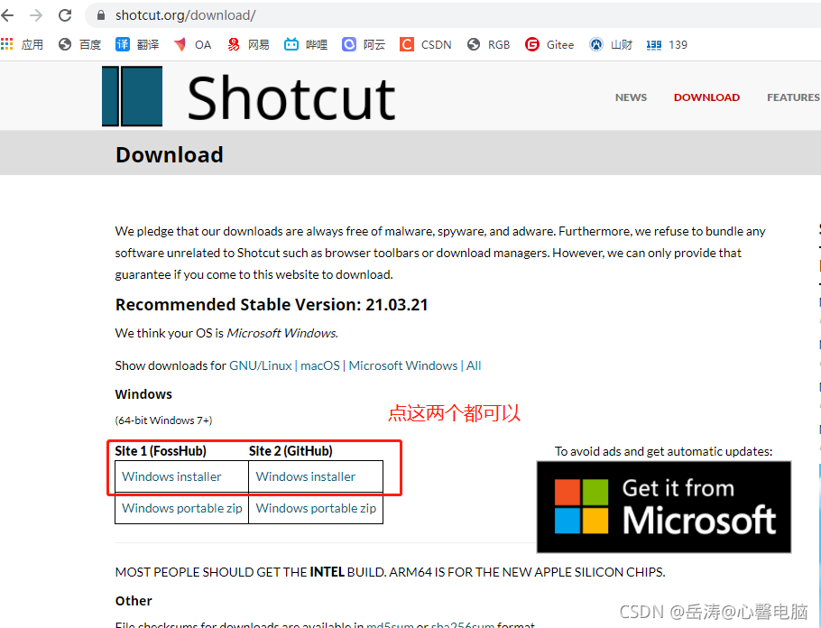Open the sha256sum checksum link
821x628 pixels.
(462, 624)
